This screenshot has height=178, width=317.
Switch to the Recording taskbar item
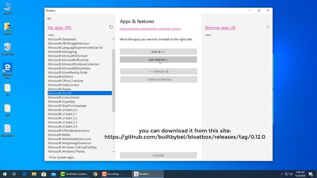tap(116, 174)
